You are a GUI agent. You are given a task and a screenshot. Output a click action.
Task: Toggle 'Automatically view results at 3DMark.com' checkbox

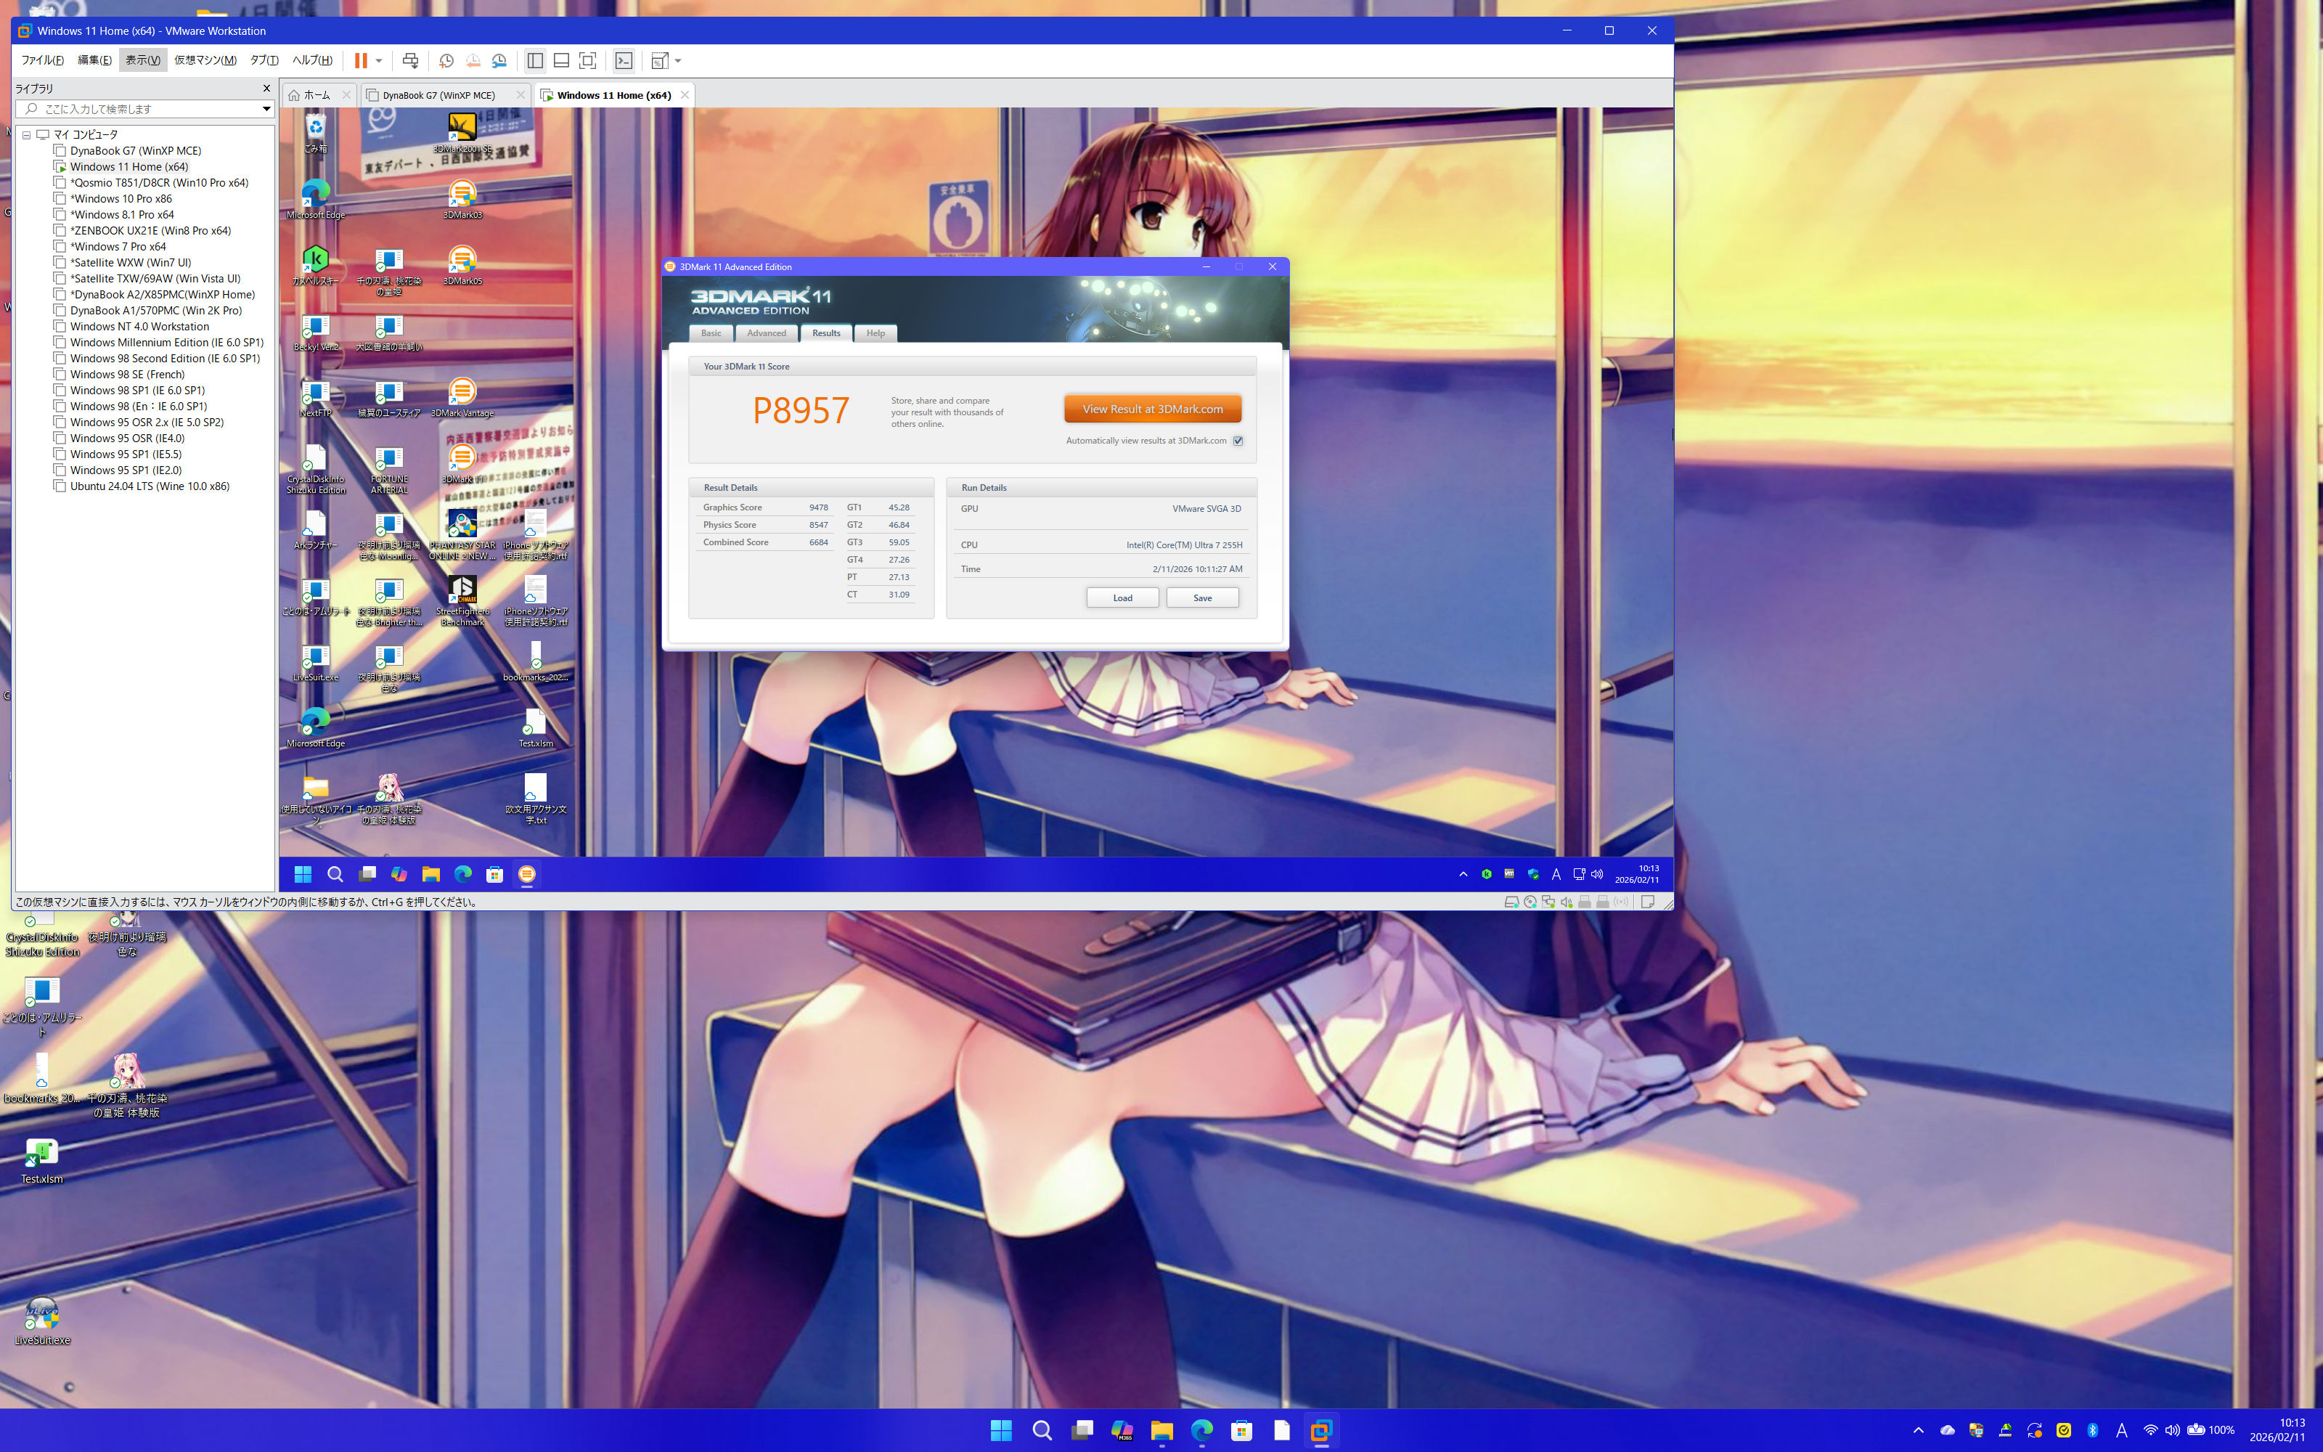tap(1238, 441)
